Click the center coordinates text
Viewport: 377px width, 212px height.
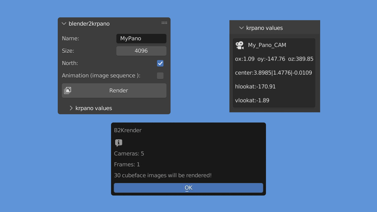(273, 73)
